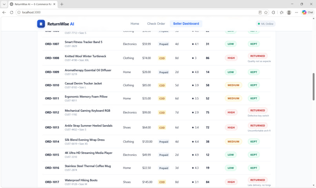The image size is (316, 188).
Task: Click product Smart Fitness Tracker Band 5
Action: pyautogui.click(x=84, y=42)
